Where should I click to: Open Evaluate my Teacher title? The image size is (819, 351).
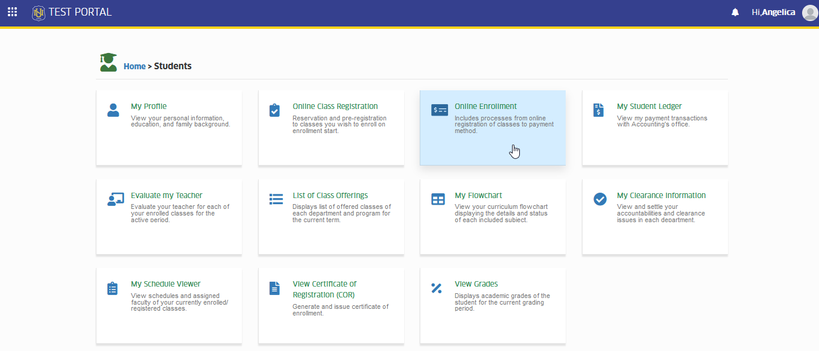[x=166, y=196]
